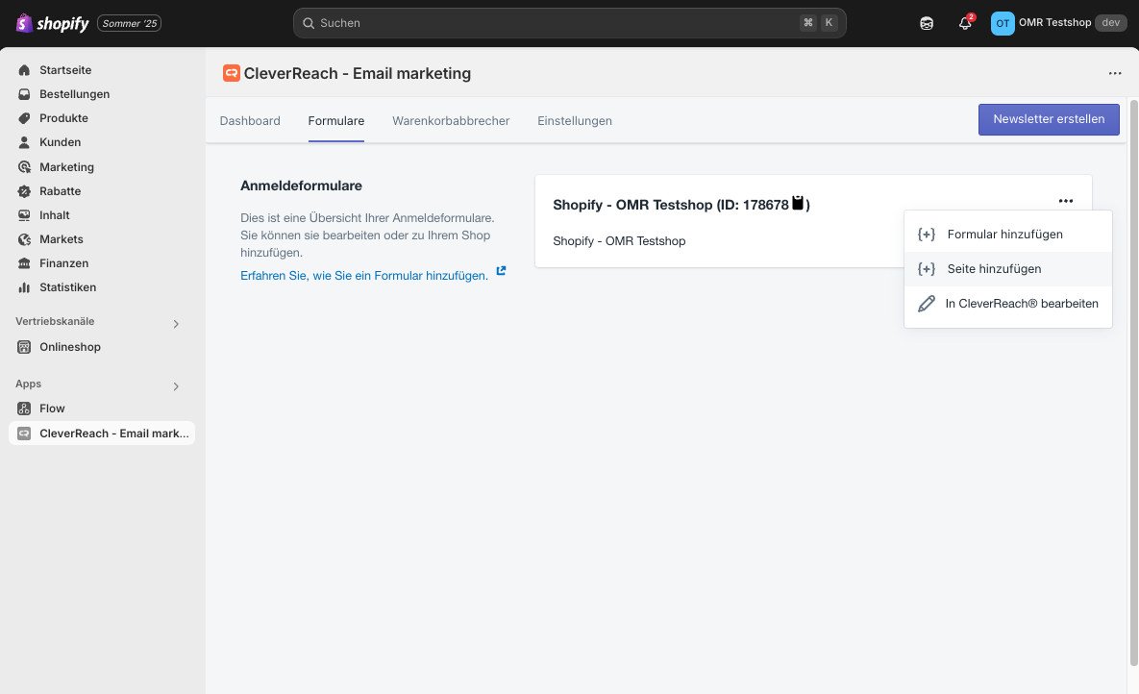This screenshot has width=1139, height=694.
Task: Click the Startseite home icon
Action: pyautogui.click(x=24, y=70)
